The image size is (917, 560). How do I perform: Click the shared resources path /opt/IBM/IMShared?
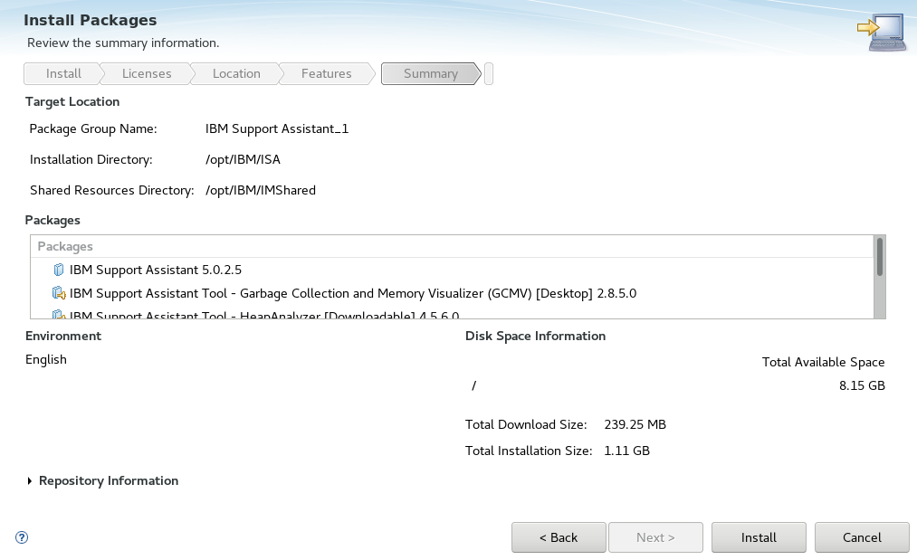tap(260, 191)
